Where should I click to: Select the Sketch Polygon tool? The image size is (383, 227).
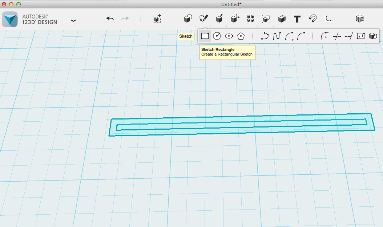pos(241,36)
